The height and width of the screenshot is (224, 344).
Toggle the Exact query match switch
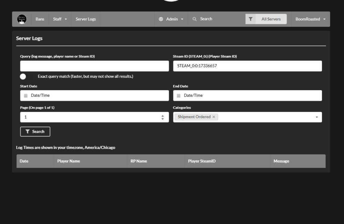click(x=26, y=76)
